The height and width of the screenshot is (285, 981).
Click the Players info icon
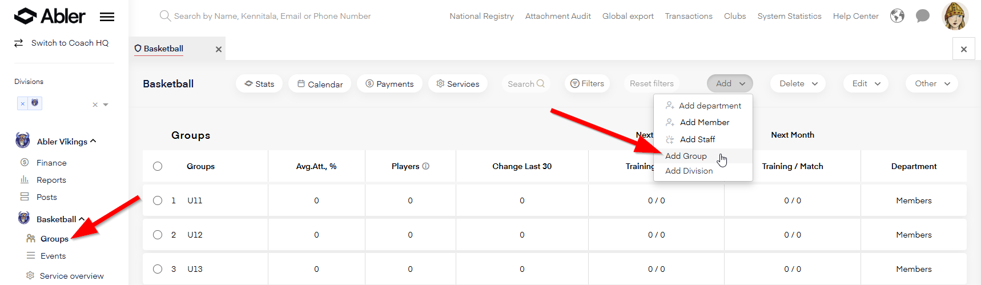pos(426,166)
